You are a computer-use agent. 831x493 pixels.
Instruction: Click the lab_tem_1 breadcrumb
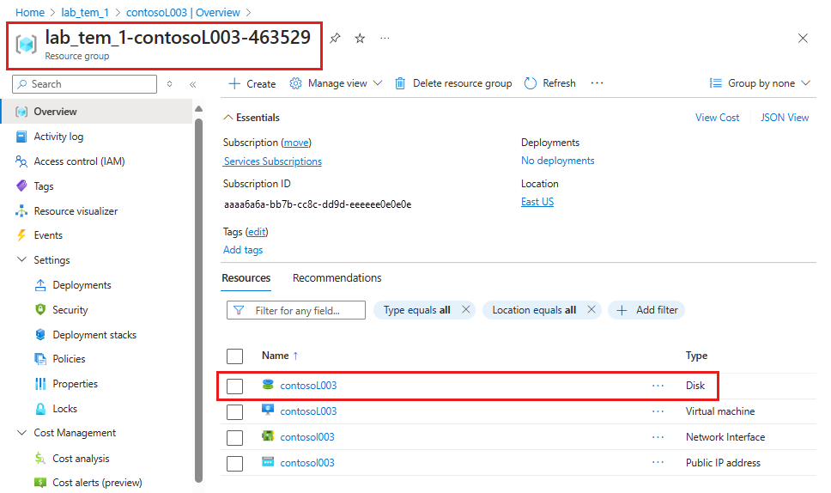click(85, 12)
